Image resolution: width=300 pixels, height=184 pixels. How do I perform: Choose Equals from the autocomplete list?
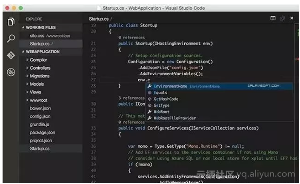coord(220,93)
